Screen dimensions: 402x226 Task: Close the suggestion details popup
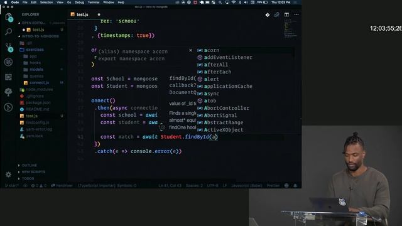tap(190, 50)
